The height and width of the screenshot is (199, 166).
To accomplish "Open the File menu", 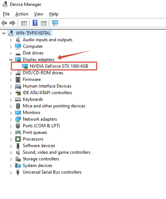I will click(6, 14).
